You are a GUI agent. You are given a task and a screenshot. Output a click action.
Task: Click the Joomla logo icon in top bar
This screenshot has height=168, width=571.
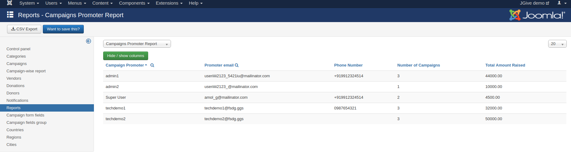click(10, 3)
